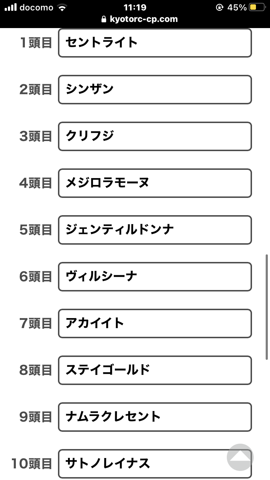Tap the scroll-to-top arrow button

tap(240, 457)
